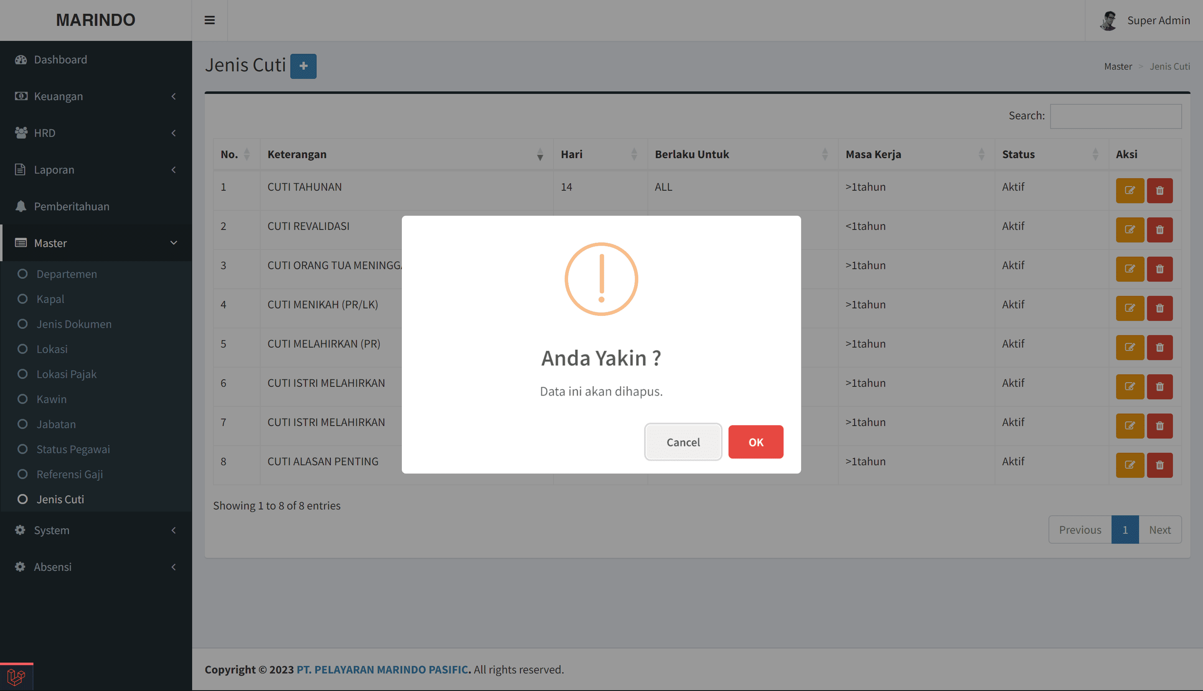
Task: Click the hamburger menu toggle icon
Action: (x=209, y=20)
